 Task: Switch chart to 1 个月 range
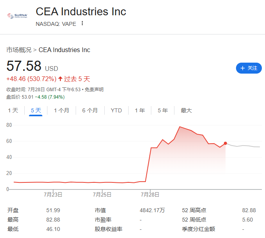click(62, 110)
